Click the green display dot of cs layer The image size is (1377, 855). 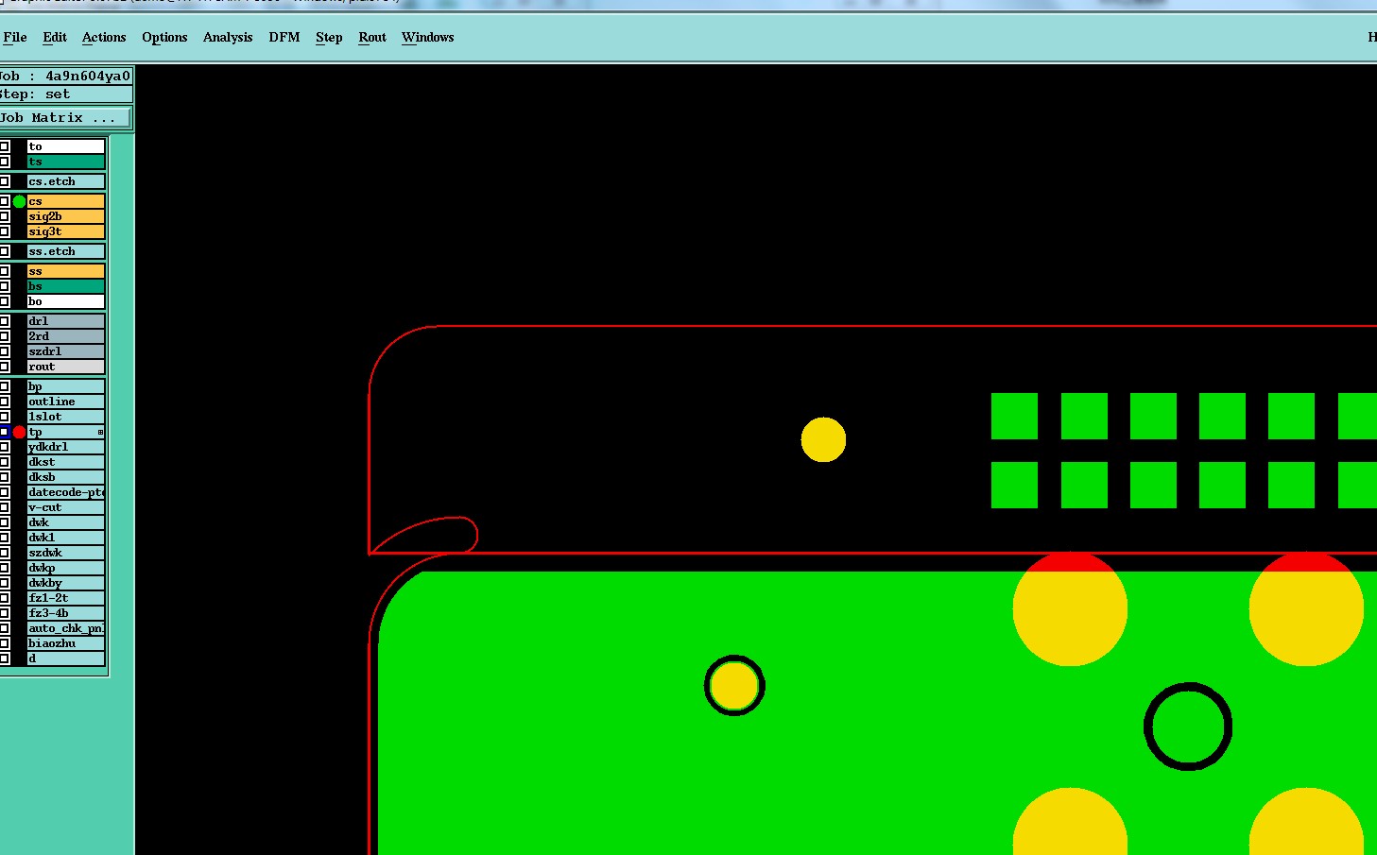pyautogui.click(x=19, y=201)
